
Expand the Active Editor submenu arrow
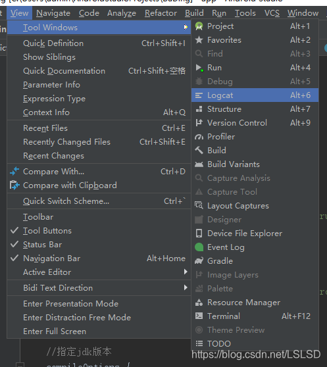click(186, 272)
